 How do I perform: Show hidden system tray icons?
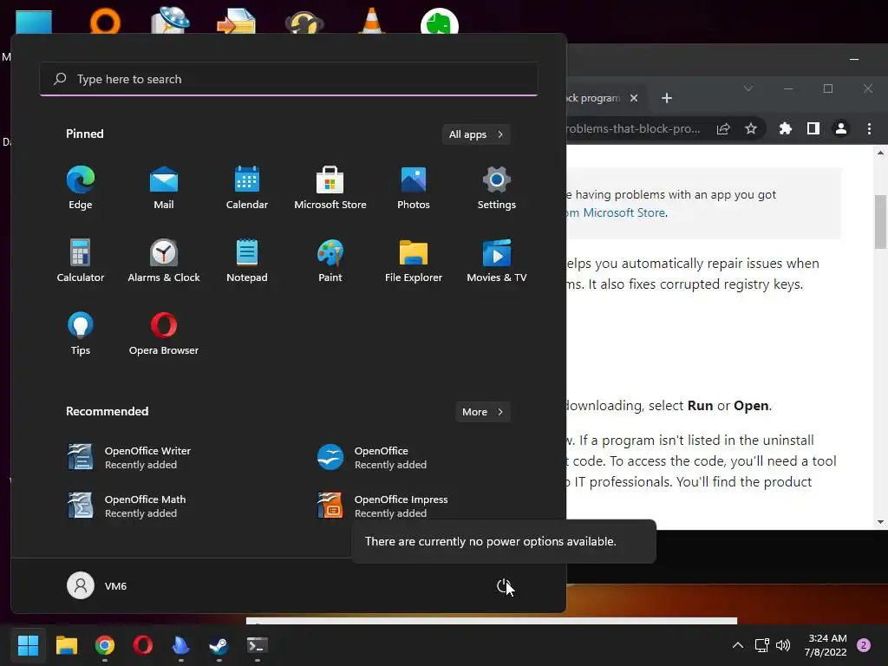738,645
